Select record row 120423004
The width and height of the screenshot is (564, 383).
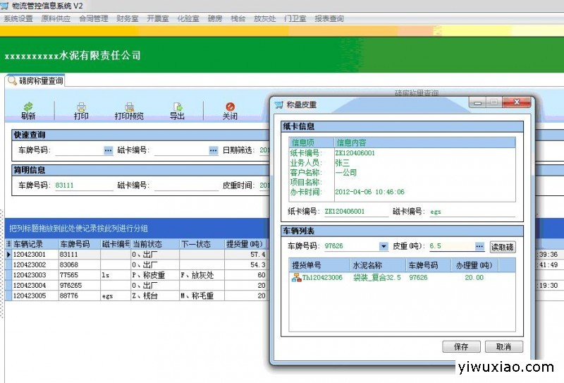(137, 286)
